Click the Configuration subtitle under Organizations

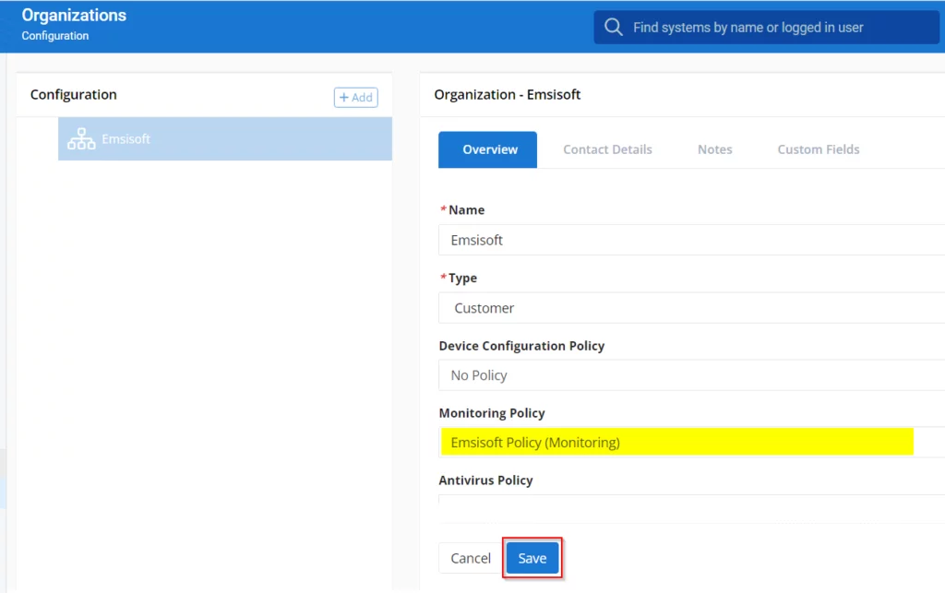pos(55,36)
